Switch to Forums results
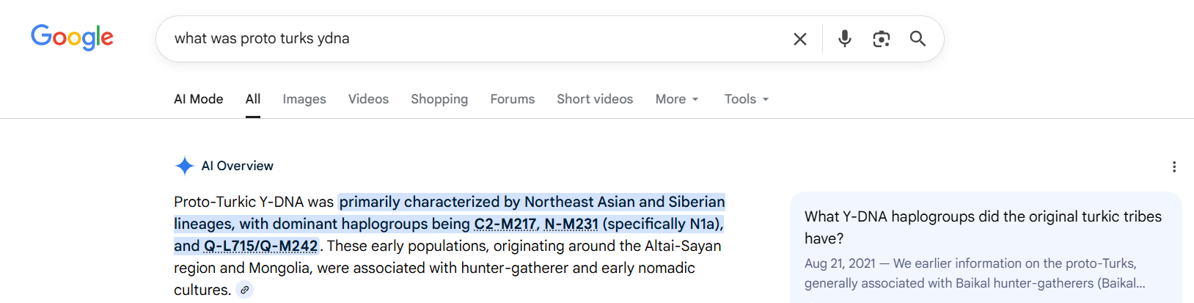 click(512, 99)
